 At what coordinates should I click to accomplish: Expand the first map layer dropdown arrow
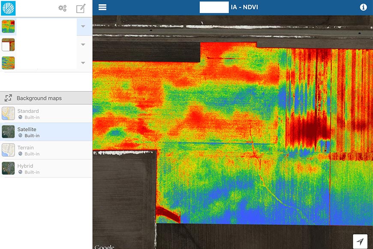click(x=83, y=26)
